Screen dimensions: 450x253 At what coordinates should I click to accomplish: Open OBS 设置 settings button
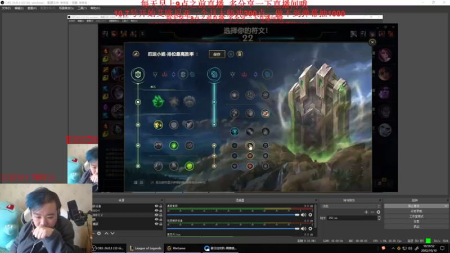[x=416, y=222]
